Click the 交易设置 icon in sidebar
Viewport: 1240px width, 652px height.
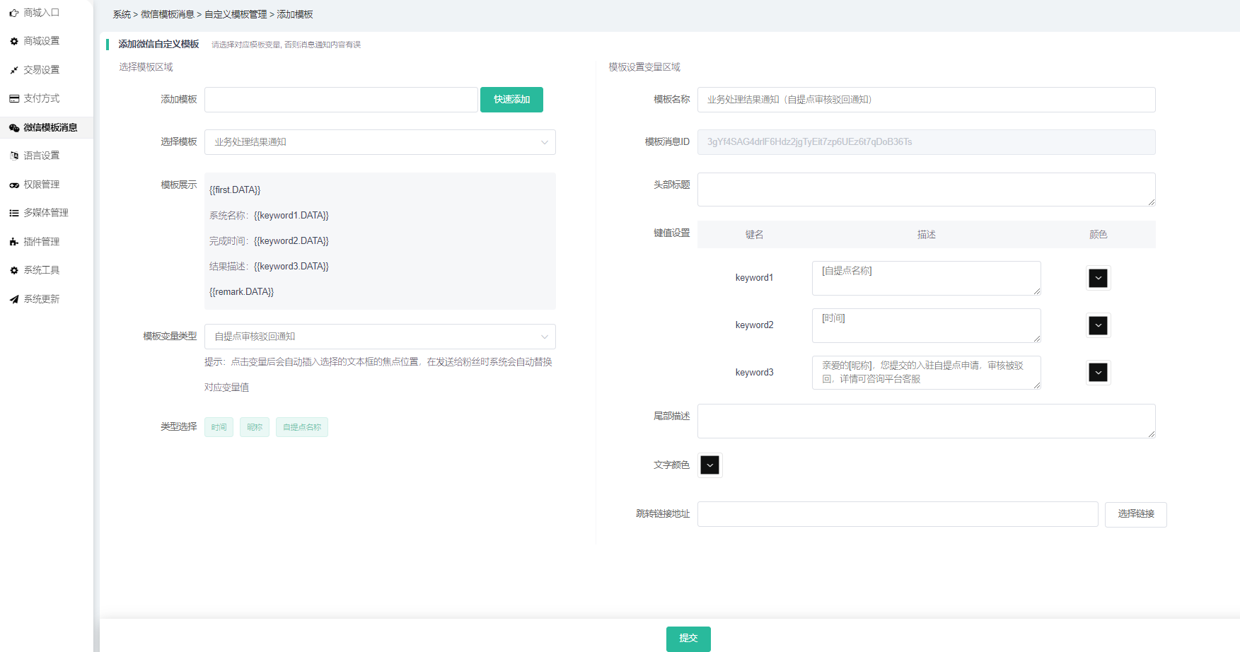click(x=14, y=70)
